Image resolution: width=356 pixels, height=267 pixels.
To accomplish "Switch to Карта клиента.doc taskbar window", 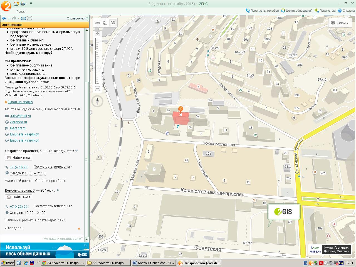I will (x=153, y=263).
